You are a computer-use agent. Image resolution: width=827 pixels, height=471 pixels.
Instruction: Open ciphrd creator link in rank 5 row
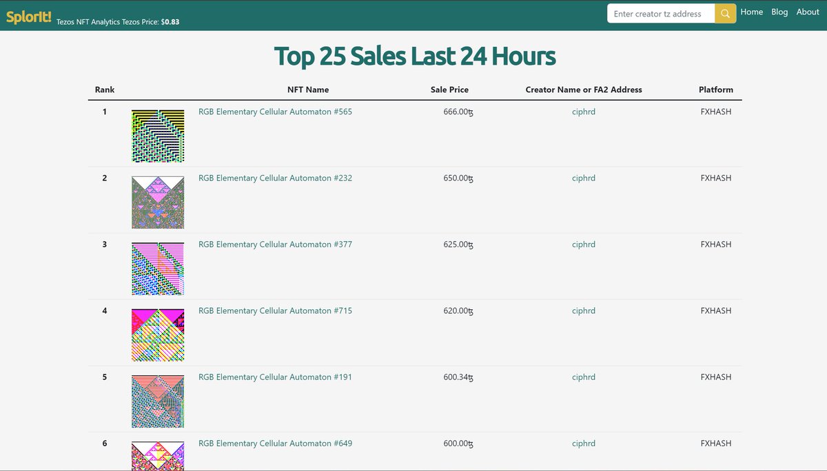(x=584, y=377)
